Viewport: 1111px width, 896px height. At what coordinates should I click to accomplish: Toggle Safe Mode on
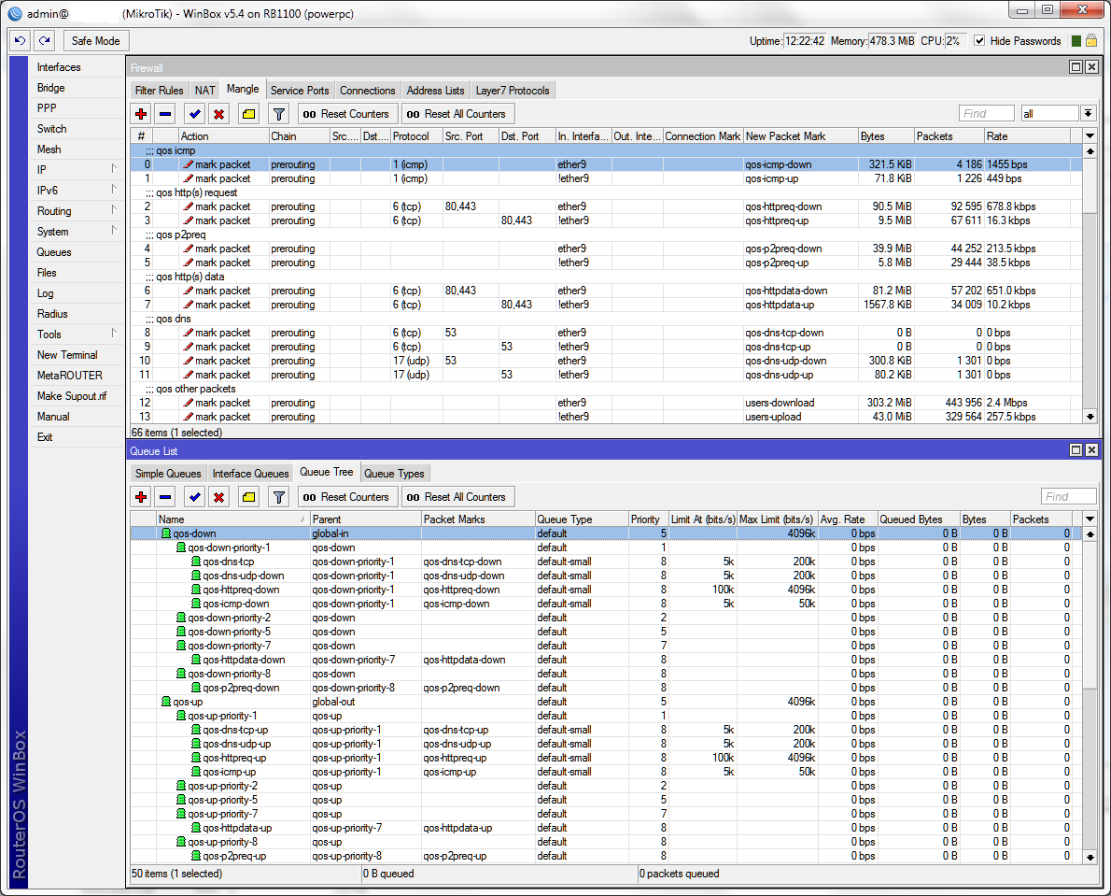pyautogui.click(x=95, y=40)
